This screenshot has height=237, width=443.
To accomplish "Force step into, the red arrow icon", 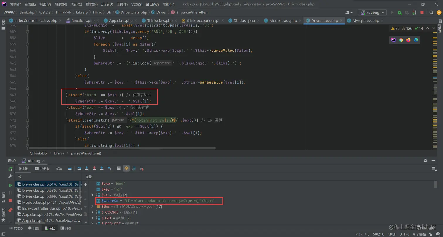I will (x=94, y=168).
